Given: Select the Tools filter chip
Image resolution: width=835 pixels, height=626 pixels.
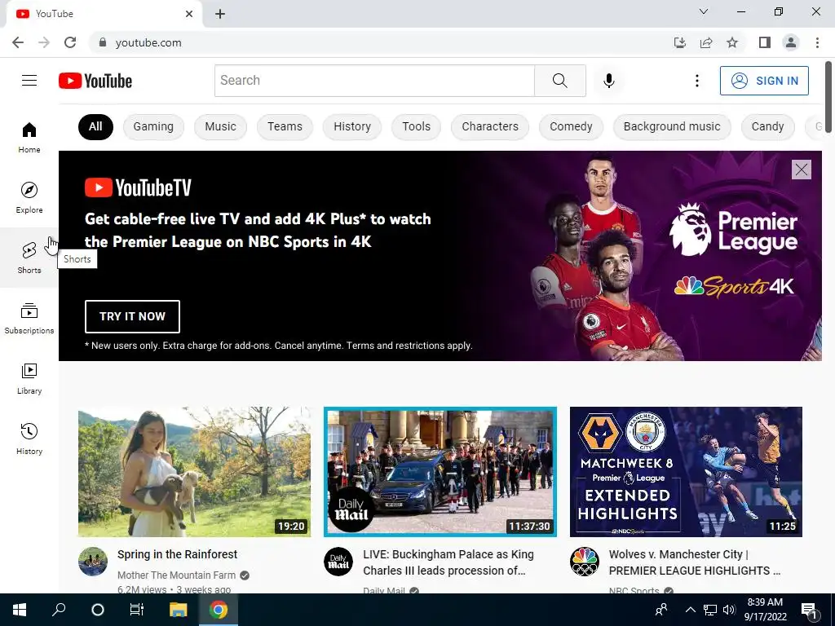Looking at the screenshot, I should [416, 126].
